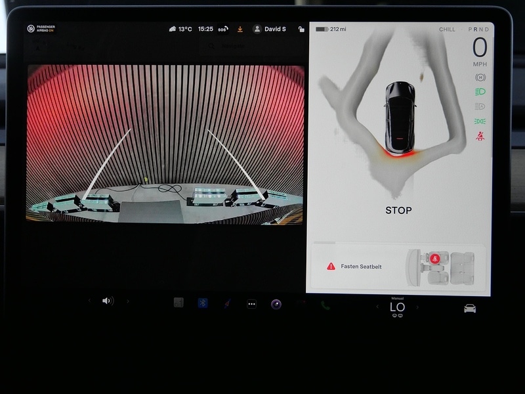Viewport: 525px width, 394px height.
Task: Decrease volume with left chevron
Action: [90, 301]
